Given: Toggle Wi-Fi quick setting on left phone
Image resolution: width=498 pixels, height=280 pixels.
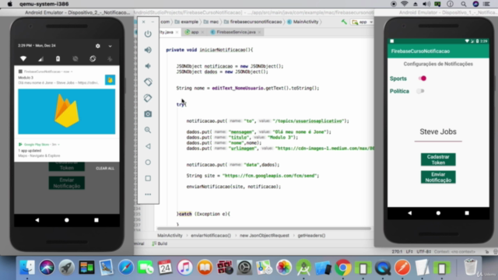Looking at the screenshot, I should [23, 59].
